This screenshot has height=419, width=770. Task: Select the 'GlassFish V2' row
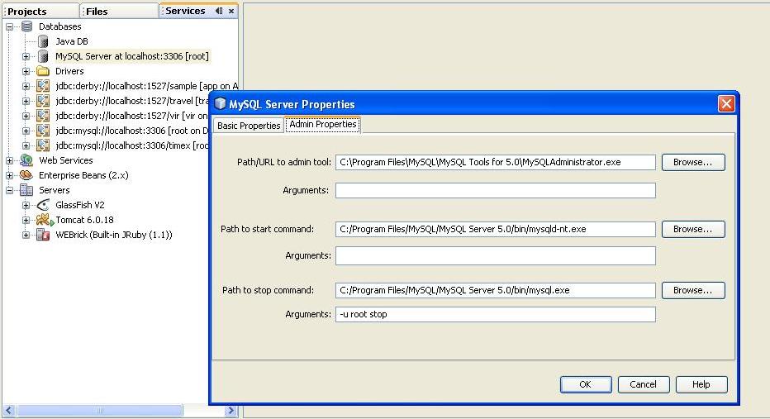point(80,205)
